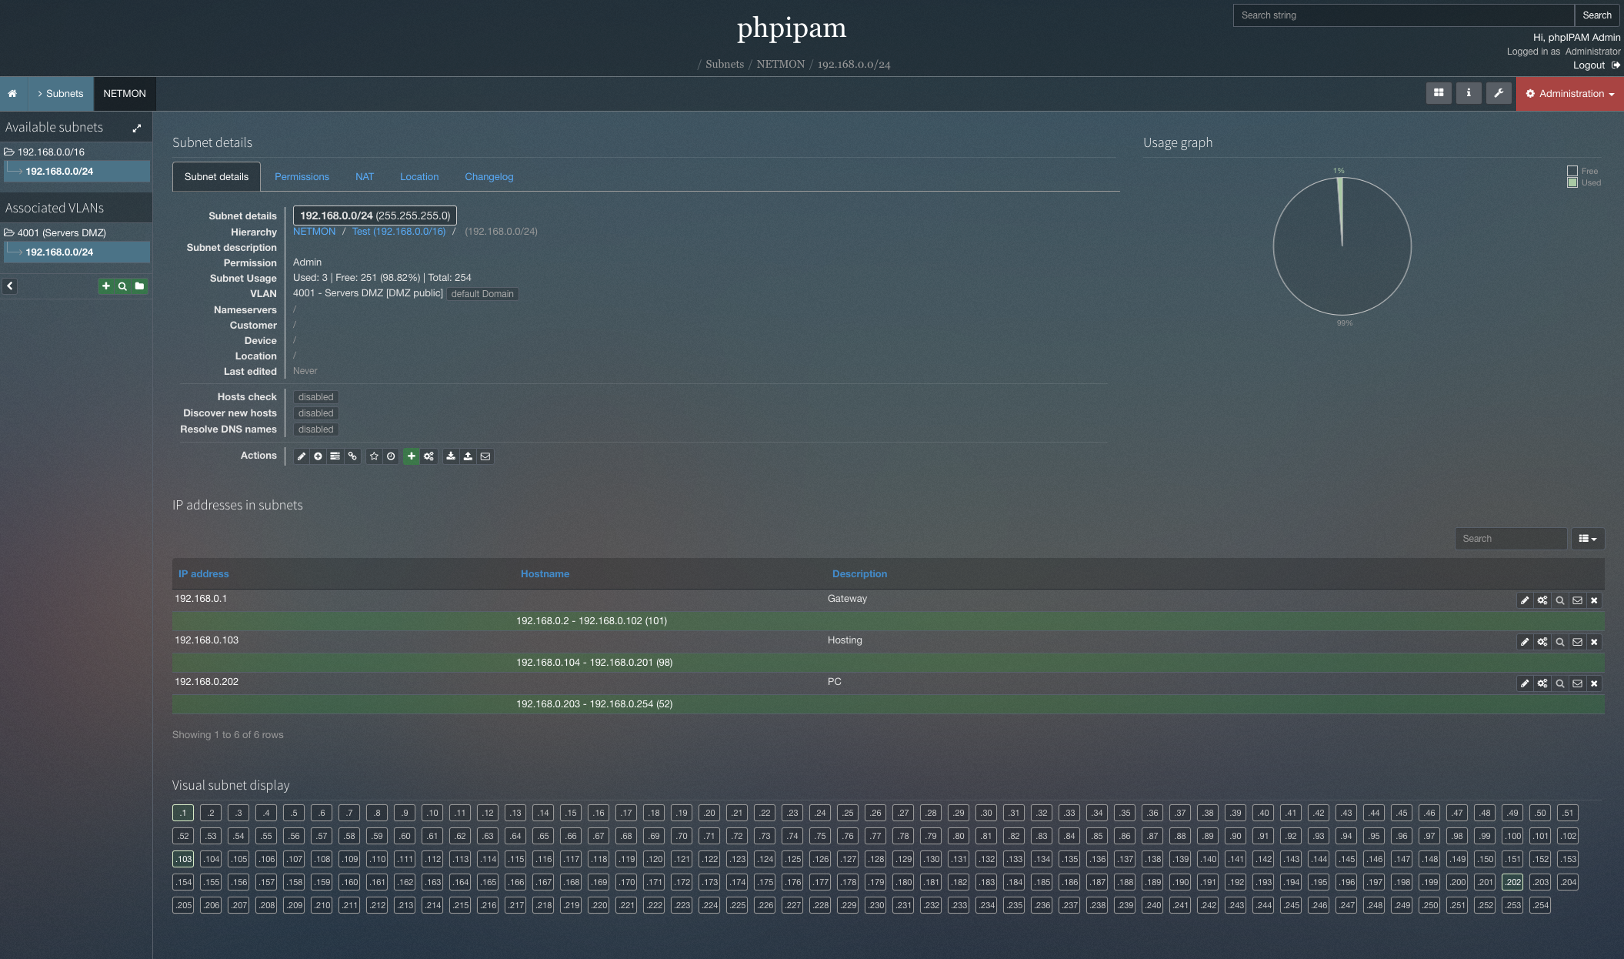This screenshot has height=959, width=1624.
Task: Expand all Available subnets folders
Action: point(137,128)
